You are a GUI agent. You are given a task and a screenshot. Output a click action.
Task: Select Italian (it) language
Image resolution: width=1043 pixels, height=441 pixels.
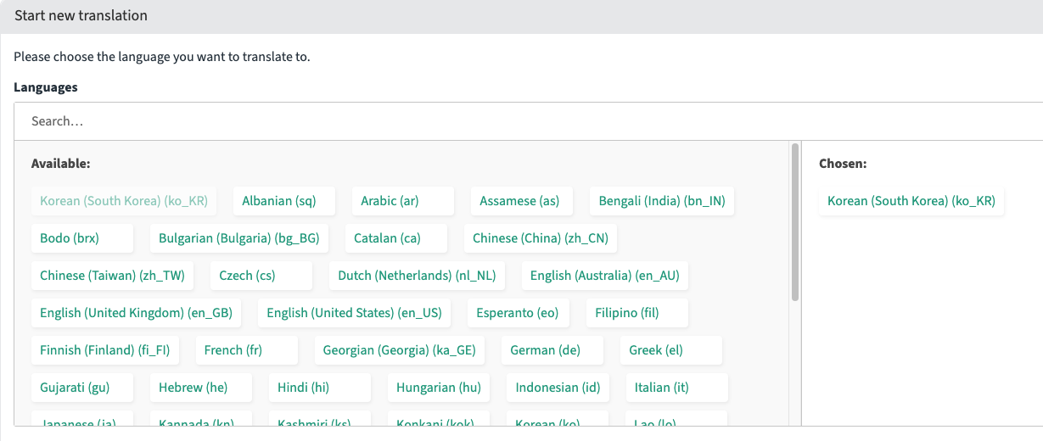[x=661, y=388]
